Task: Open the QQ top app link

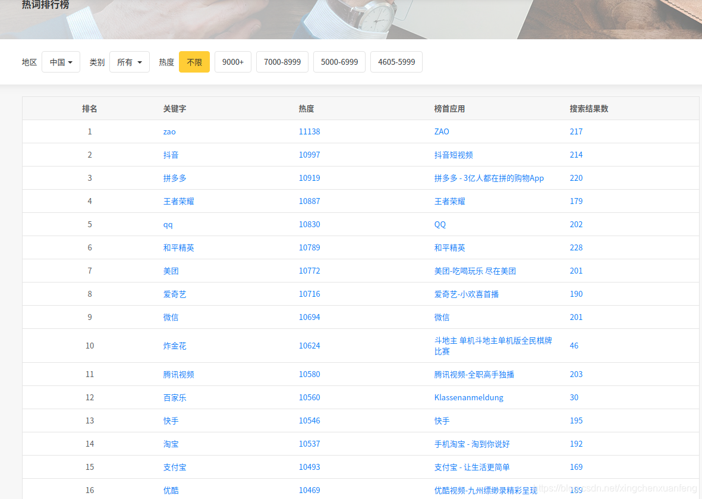Action: 440,224
